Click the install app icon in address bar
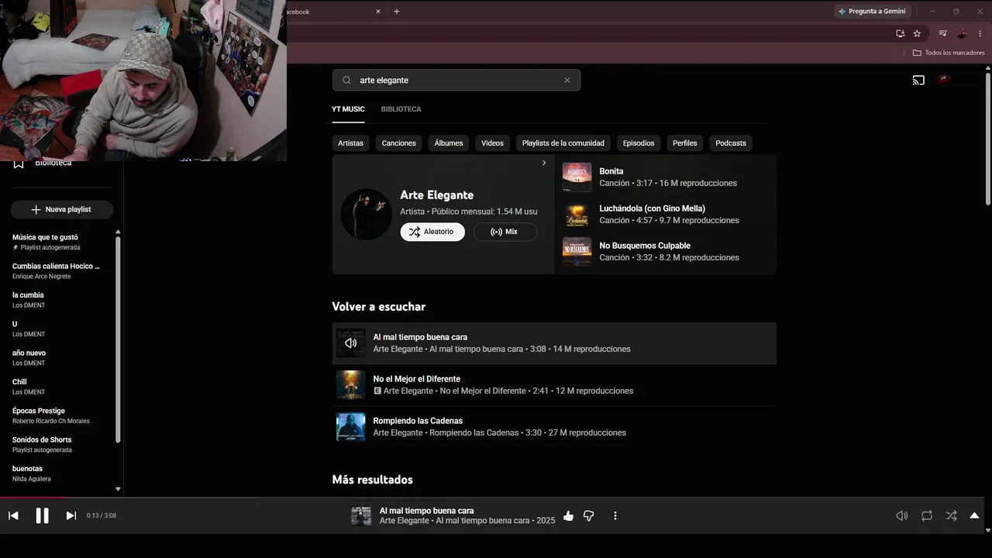Image resolution: width=992 pixels, height=558 pixels. tap(900, 33)
